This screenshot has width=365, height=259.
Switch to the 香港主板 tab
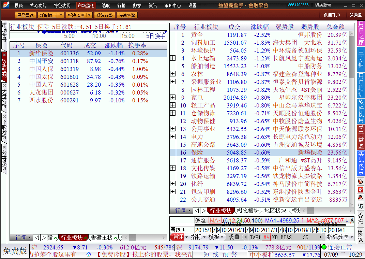pos(102,238)
